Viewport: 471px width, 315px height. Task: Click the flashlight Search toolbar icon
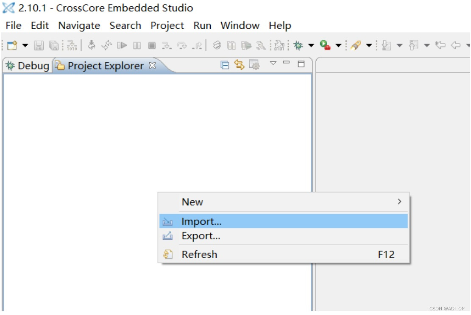tap(356, 45)
